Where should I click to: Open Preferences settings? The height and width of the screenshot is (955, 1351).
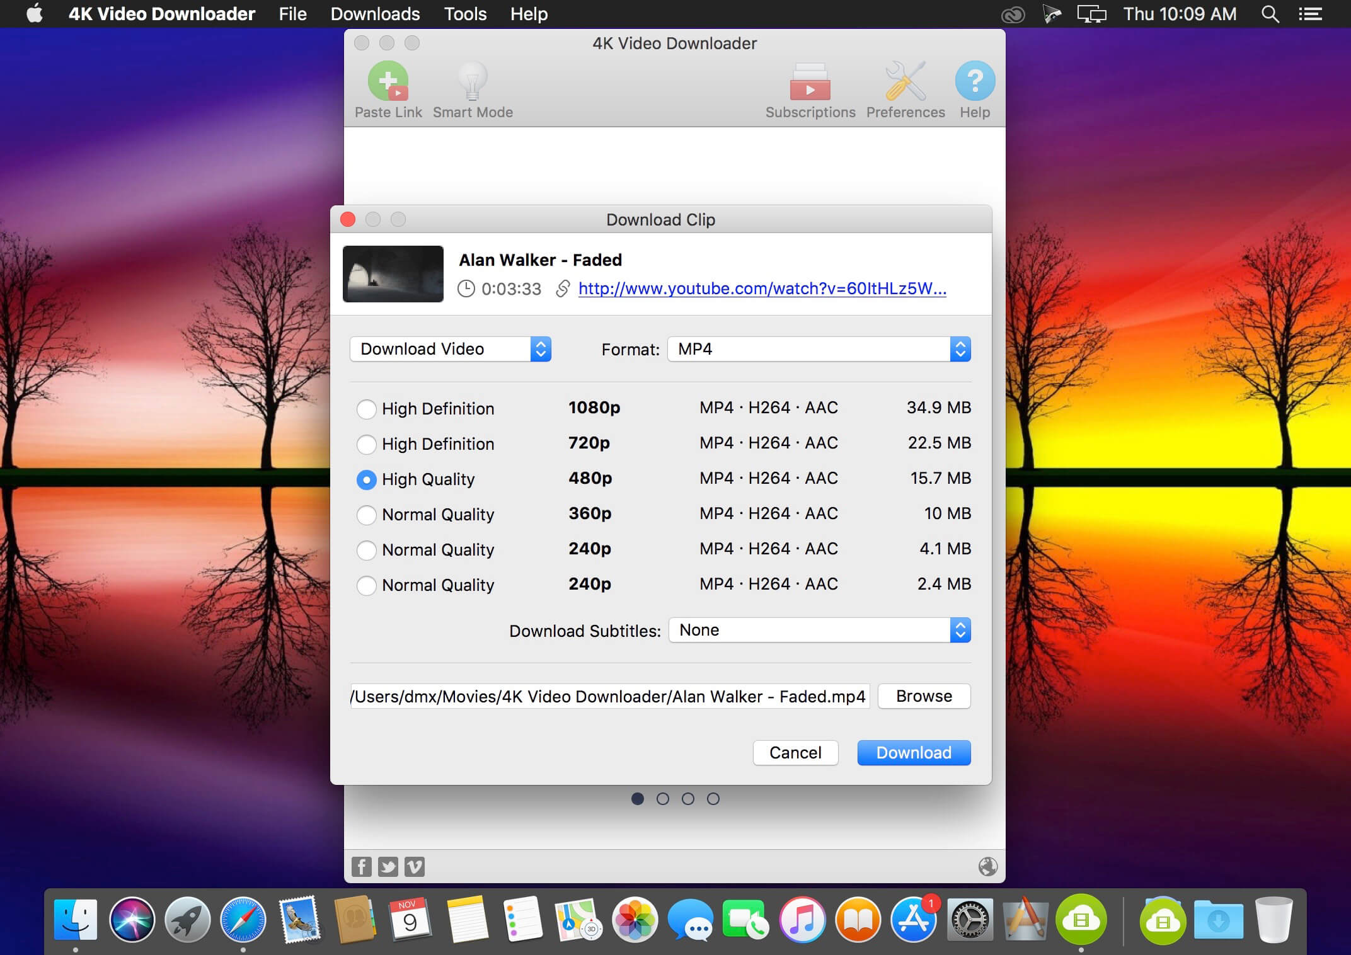(905, 90)
